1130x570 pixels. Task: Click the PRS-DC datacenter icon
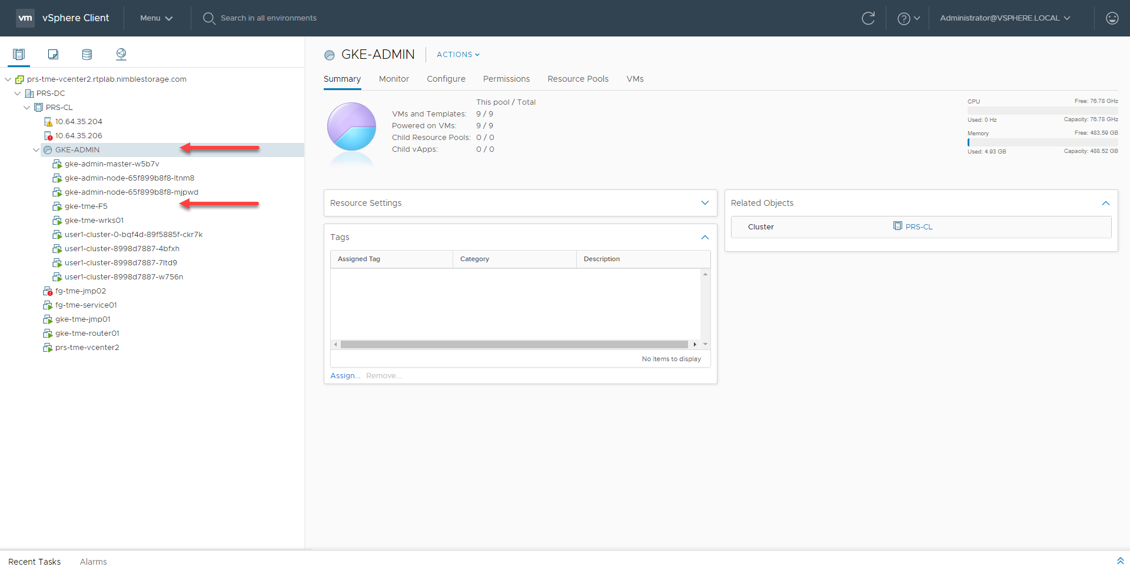coord(29,94)
